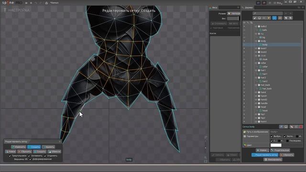Expand the boot2 slot node
The width and height of the screenshot is (306, 172).
tap(256, 52)
